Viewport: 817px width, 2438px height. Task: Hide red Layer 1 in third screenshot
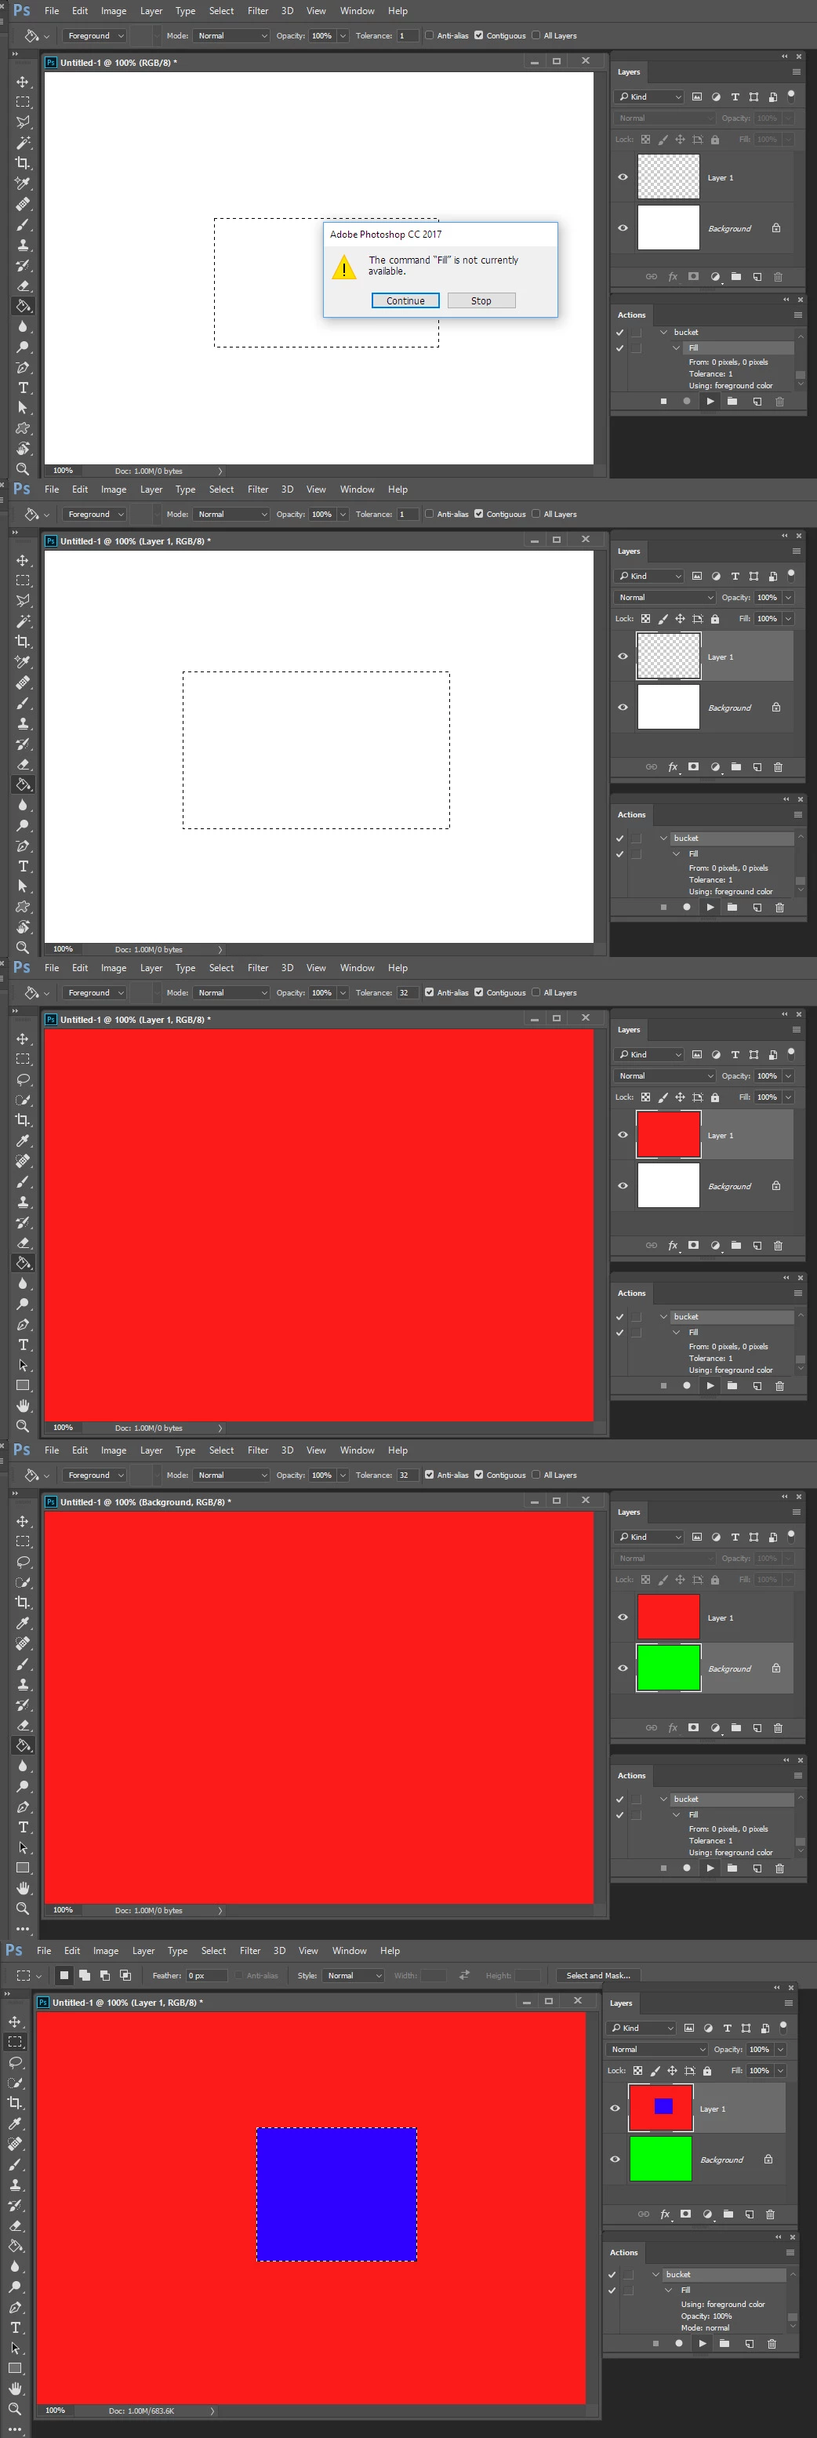pyautogui.click(x=623, y=1135)
